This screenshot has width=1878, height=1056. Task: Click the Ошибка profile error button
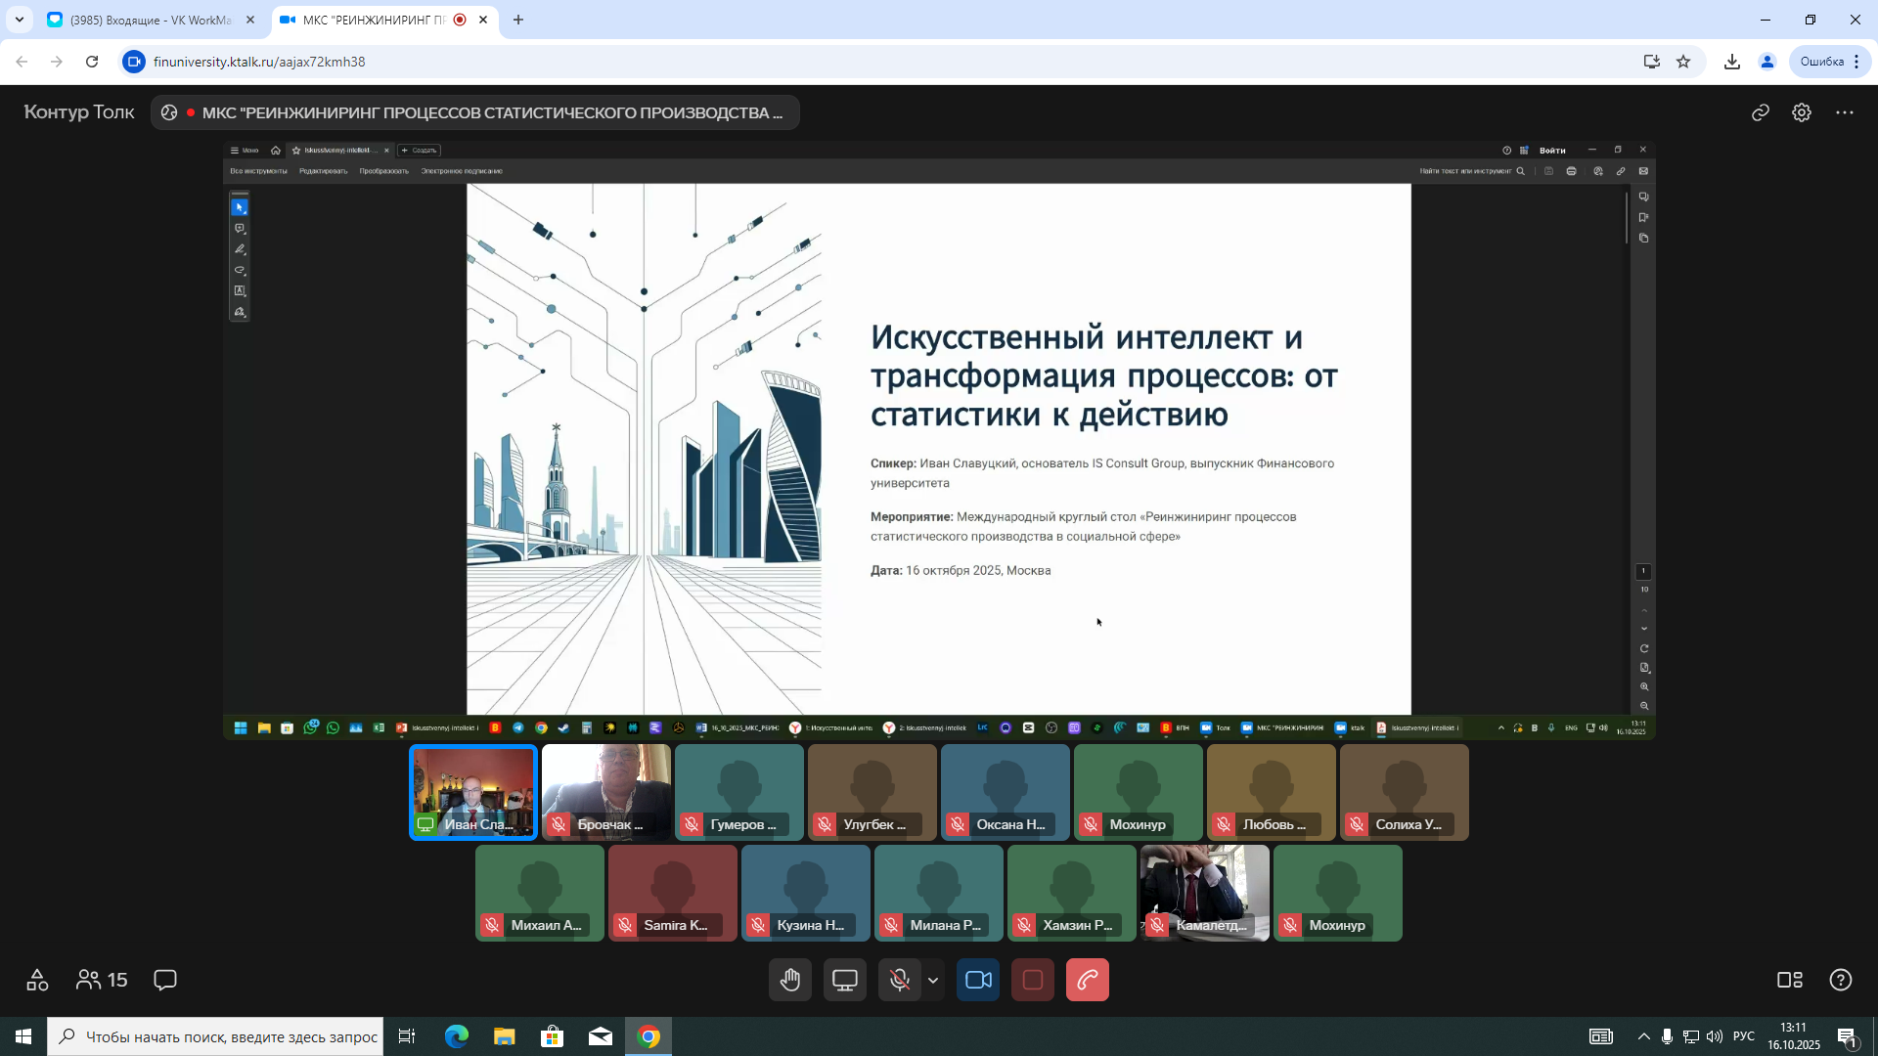(x=1821, y=62)
